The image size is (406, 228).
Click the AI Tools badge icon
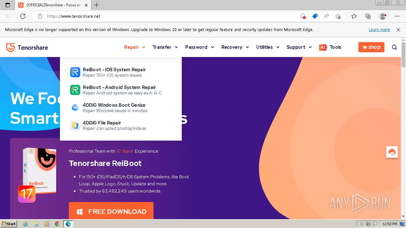coord(323,47)
